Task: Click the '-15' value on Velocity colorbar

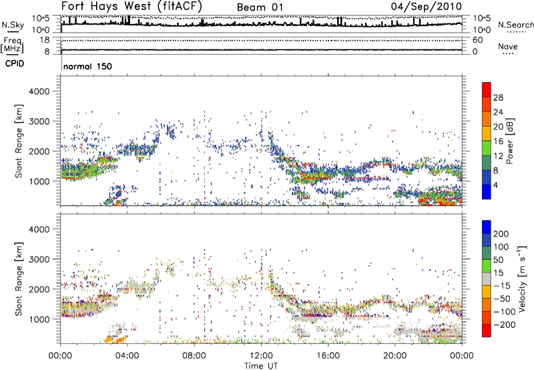Action: 502,286
